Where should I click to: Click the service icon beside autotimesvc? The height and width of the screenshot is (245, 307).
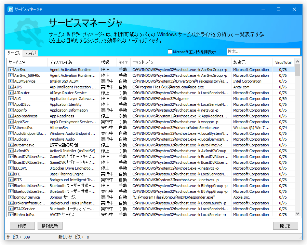[11, 145]
